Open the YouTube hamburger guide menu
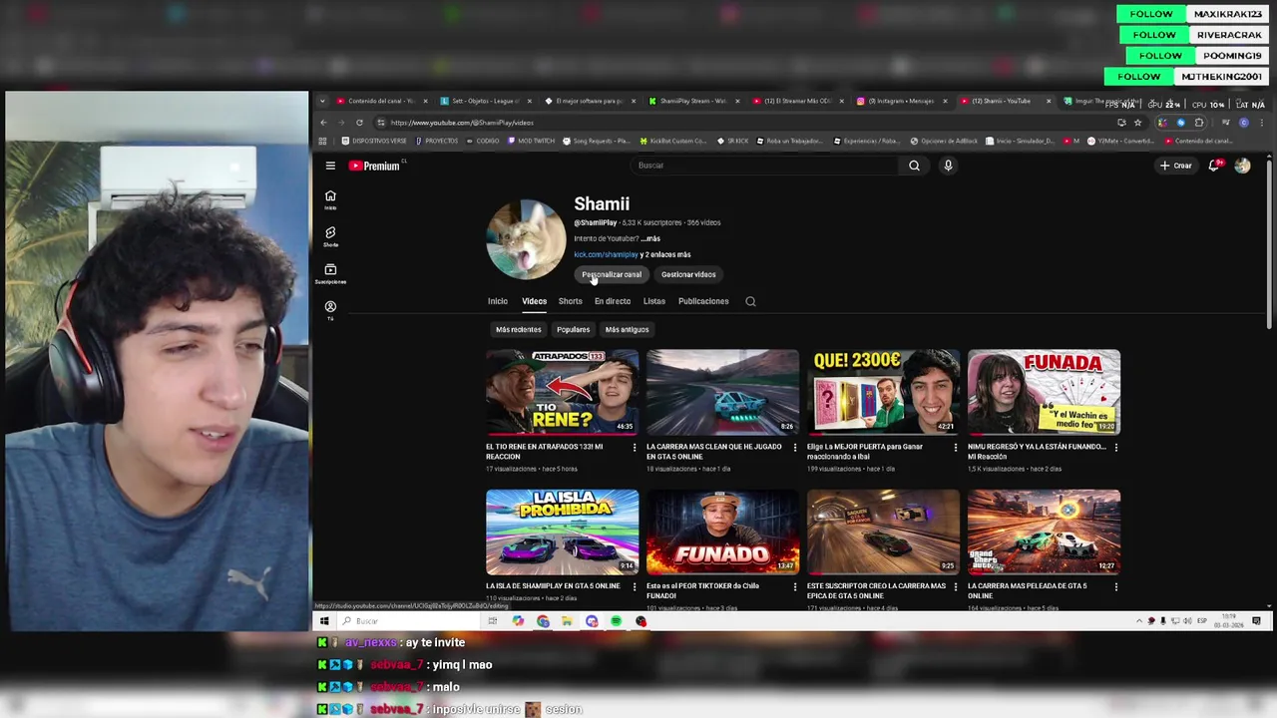This screenshot has width=1277, height=718. tap(330, 166)
